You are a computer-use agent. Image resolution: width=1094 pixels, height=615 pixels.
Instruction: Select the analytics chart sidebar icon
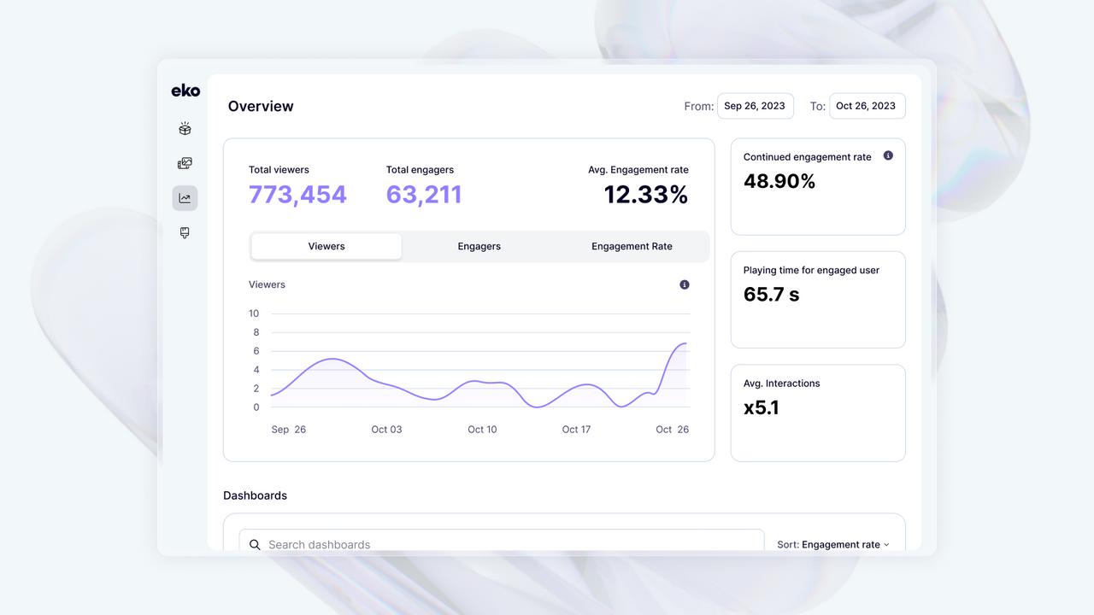point(185,198)
